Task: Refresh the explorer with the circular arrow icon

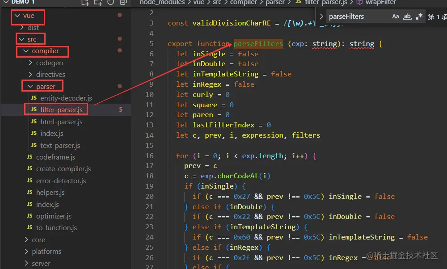Action: click(110, 2)
